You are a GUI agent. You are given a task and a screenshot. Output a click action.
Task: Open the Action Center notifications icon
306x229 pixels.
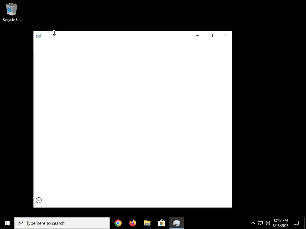click(296, 223)
